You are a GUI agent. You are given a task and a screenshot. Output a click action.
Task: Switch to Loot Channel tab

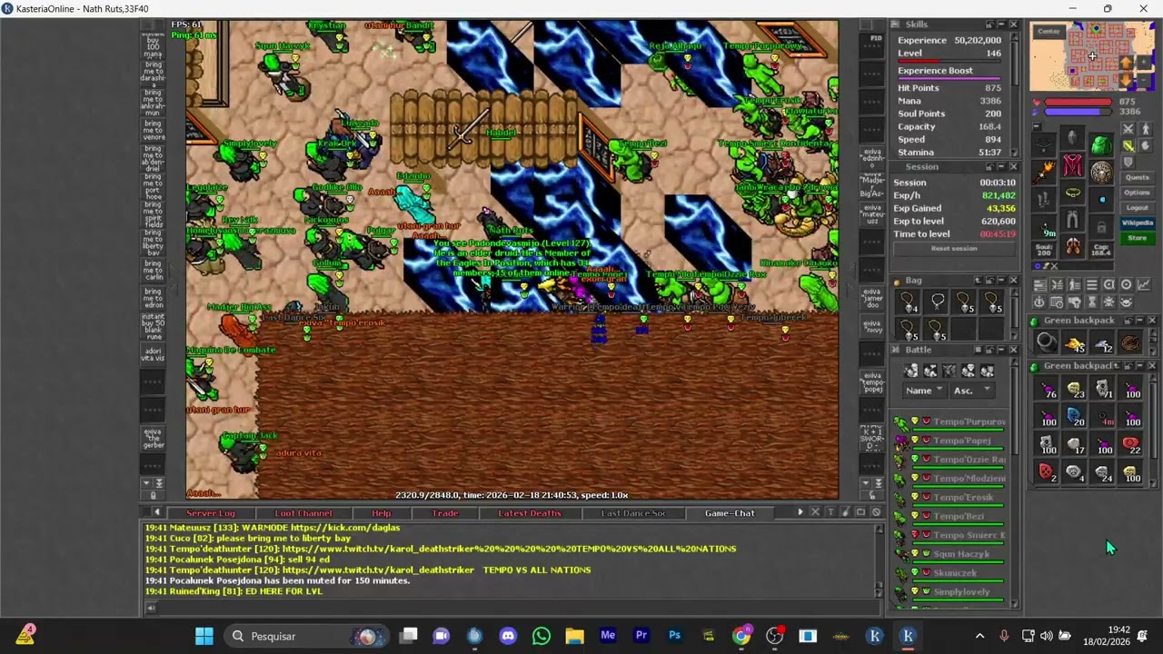coord(303,513)
